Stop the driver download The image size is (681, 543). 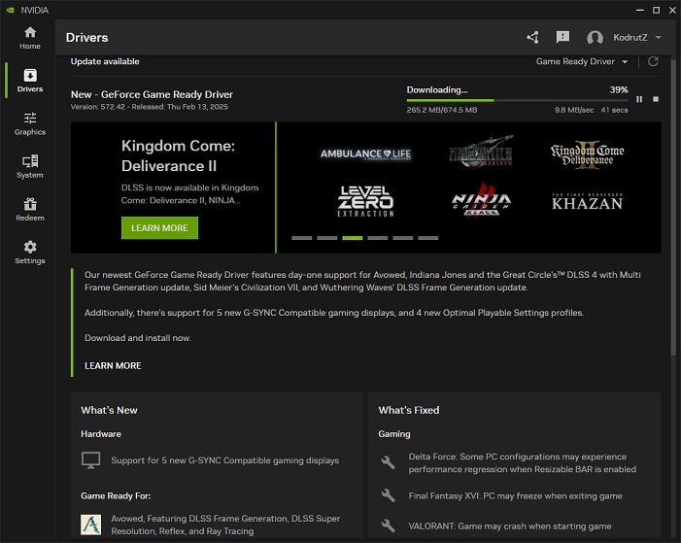[656, 99]
